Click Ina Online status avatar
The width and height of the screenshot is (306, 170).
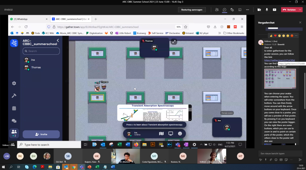tap(129, 134)
